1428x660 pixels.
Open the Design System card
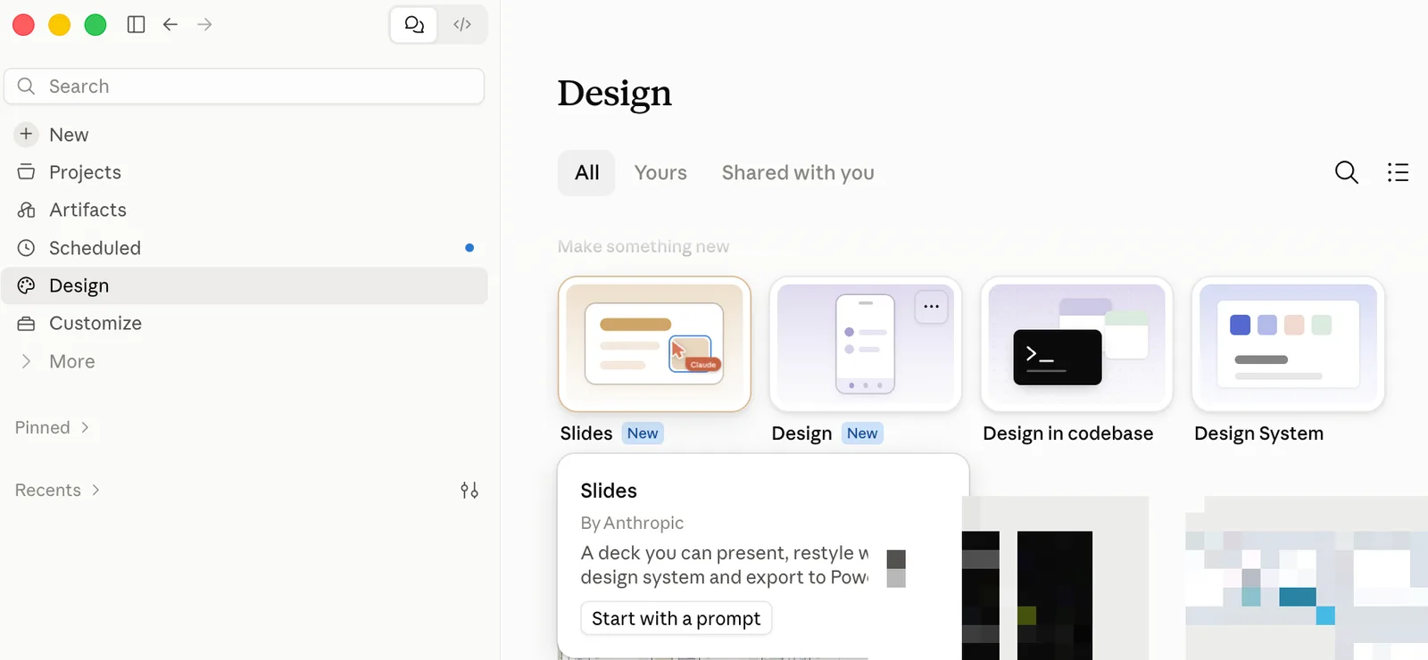point(1288,344)
